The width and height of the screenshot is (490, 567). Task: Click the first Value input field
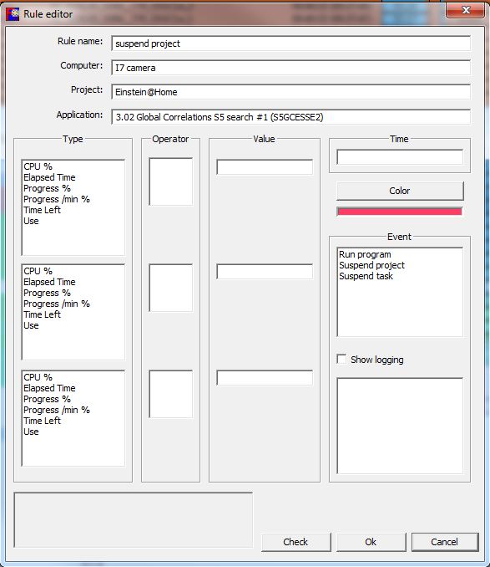(x=265, y=167)
